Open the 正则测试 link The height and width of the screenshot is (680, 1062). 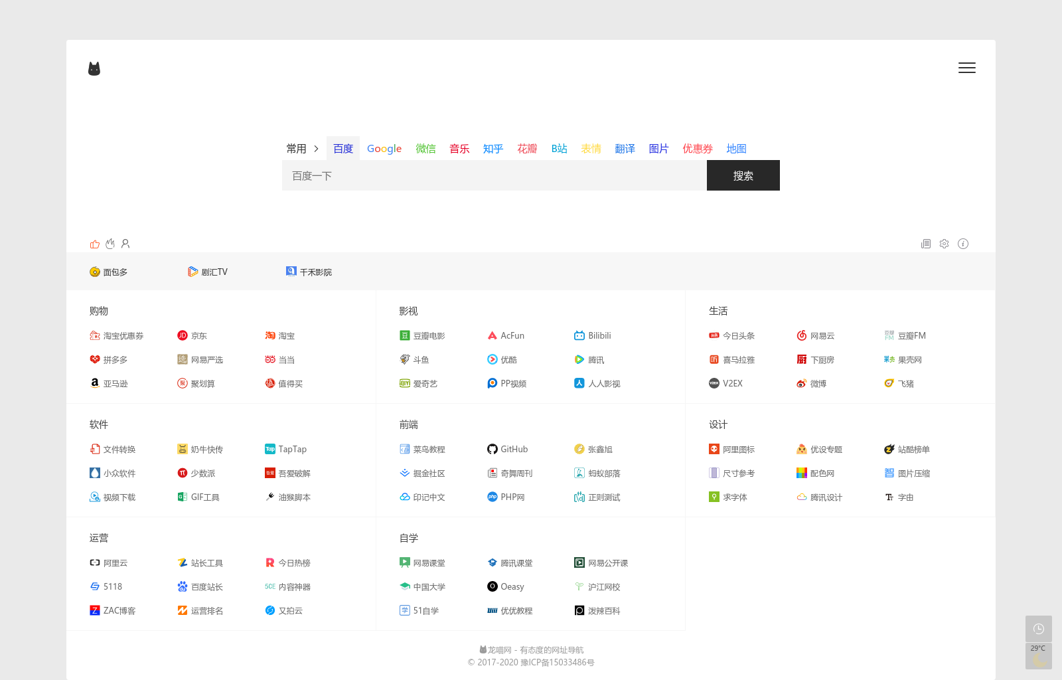597,497
